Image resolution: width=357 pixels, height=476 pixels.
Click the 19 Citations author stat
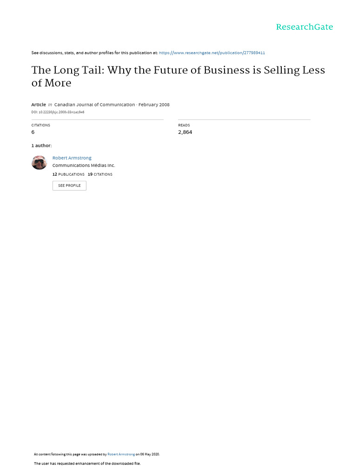pos(100,174)
